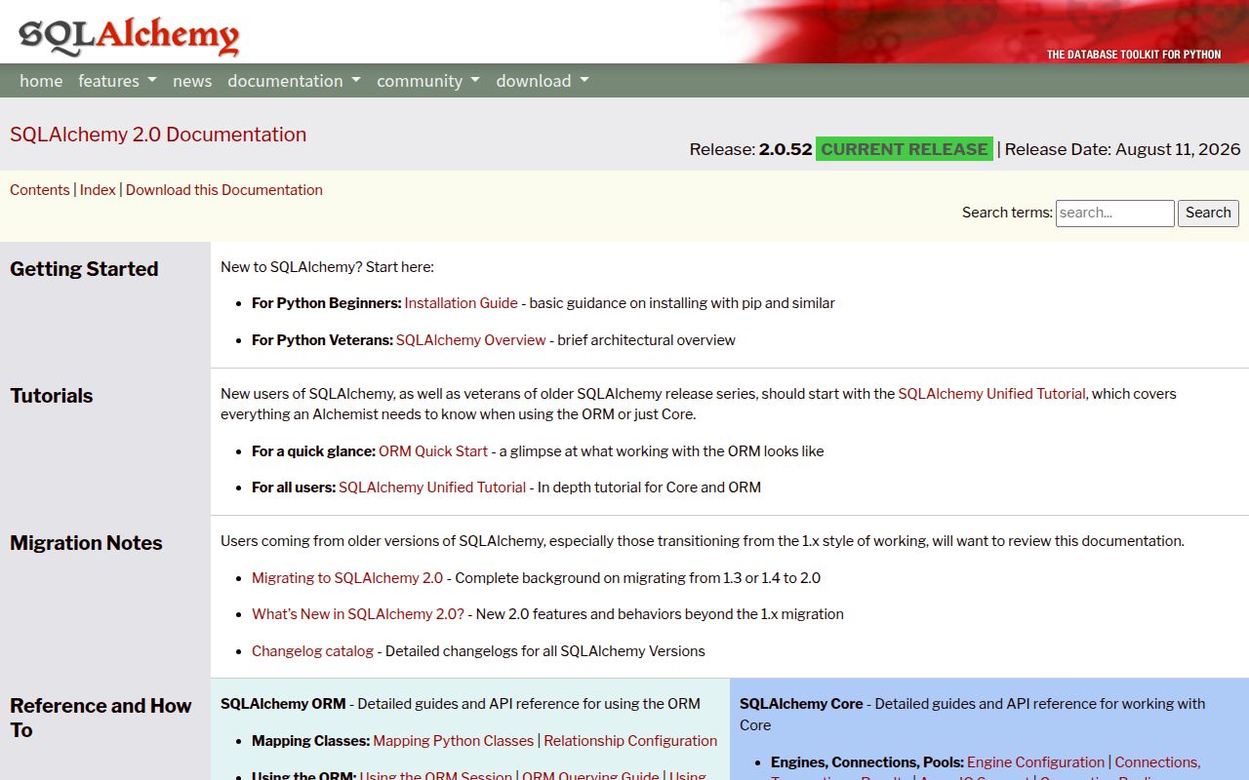This screenshot has width=1249, height=780.
Task: Open SQLAlchemy Unified Tutorial link after 'For all users'
Action: point(432,487)
